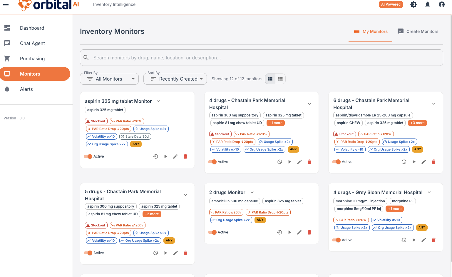The width and height of the screenshot is (452, 277).
Task: View history of 6 drugs Chastain monitor
Action: (404, 162)
